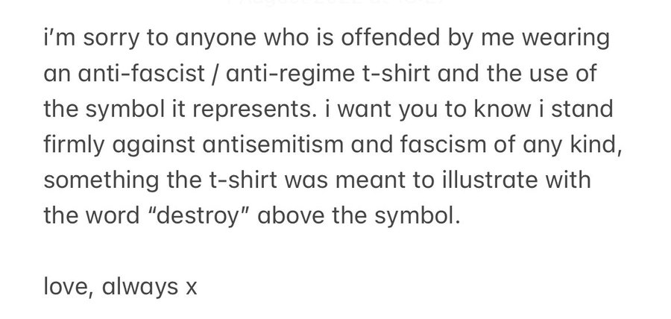Click the word "antisemitism"
This screenshot has width=671, height=319.
coord(273,144)
